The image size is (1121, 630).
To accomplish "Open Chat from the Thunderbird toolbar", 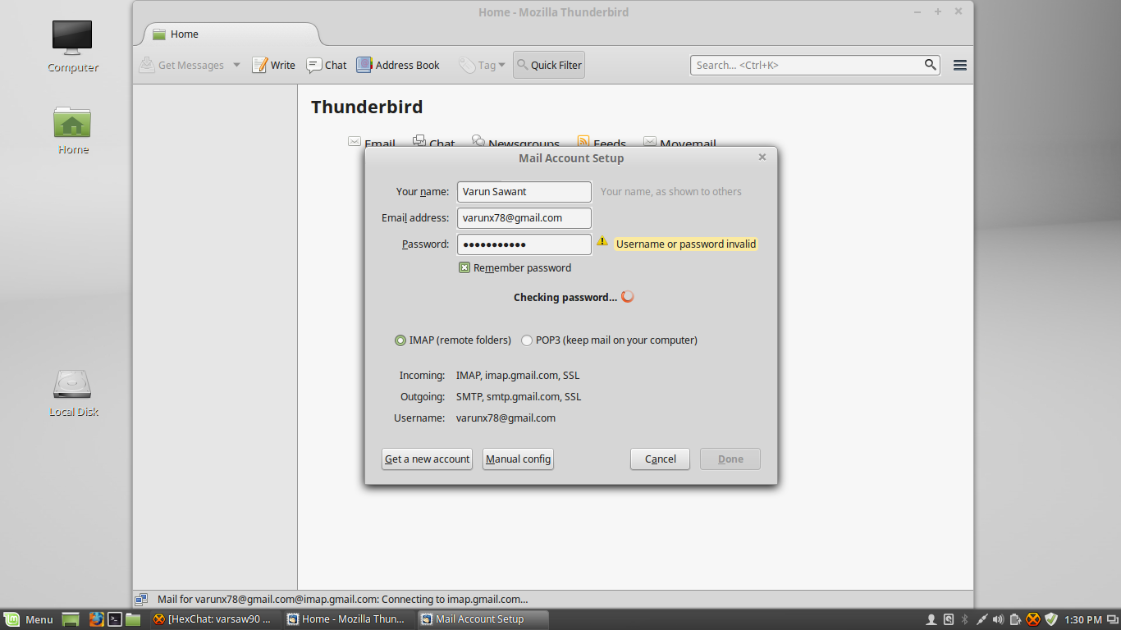I will coord(327,65).
